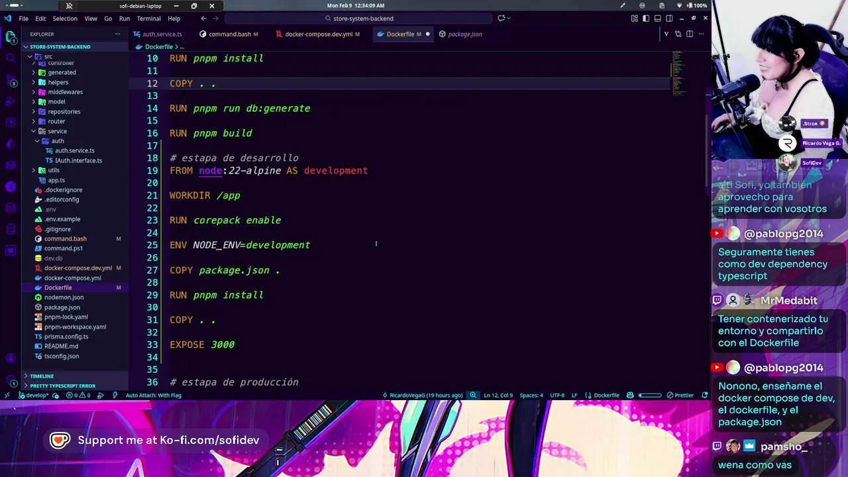Click the pen icon in system bar
The height and width of the screenshot is (477, 848).
tap(623, 5)
